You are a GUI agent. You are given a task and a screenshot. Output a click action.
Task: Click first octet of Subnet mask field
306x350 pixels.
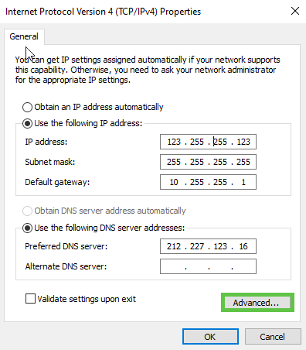174,162
